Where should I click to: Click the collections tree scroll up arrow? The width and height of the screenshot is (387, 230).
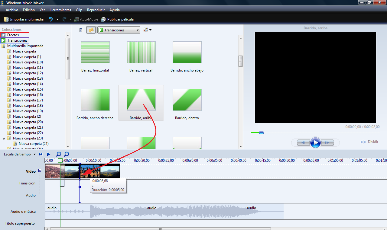coord(68,35)
